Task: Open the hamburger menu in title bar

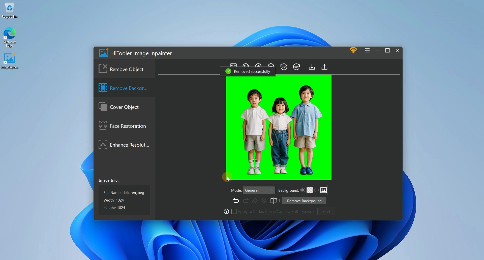Action: [x=367, y=51]
